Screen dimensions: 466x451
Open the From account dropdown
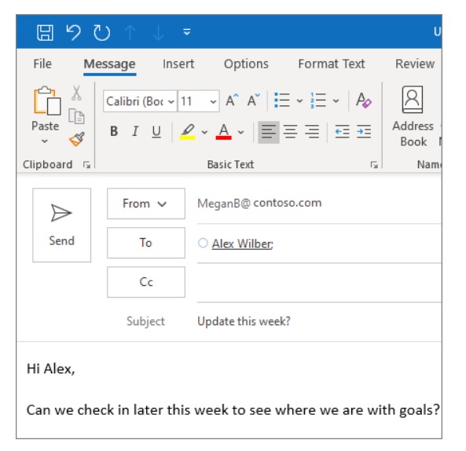tap(146, 203)
